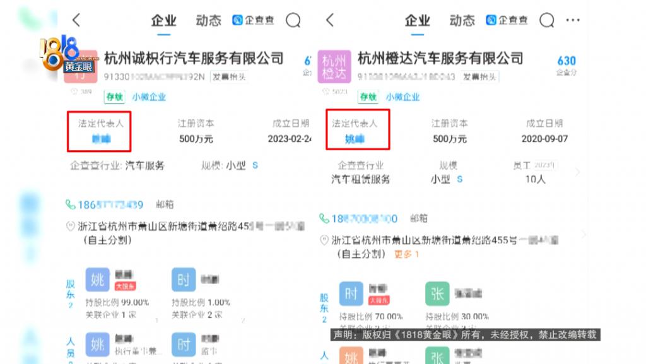
Task: Open 杭州诚枳行汽车服务有限公司 company title
Action: 194,59
